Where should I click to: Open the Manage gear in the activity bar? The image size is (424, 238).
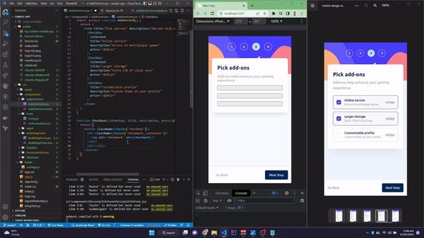[5, 218]
